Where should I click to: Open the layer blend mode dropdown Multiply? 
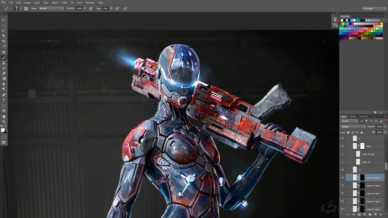click(x=353, y=126)
